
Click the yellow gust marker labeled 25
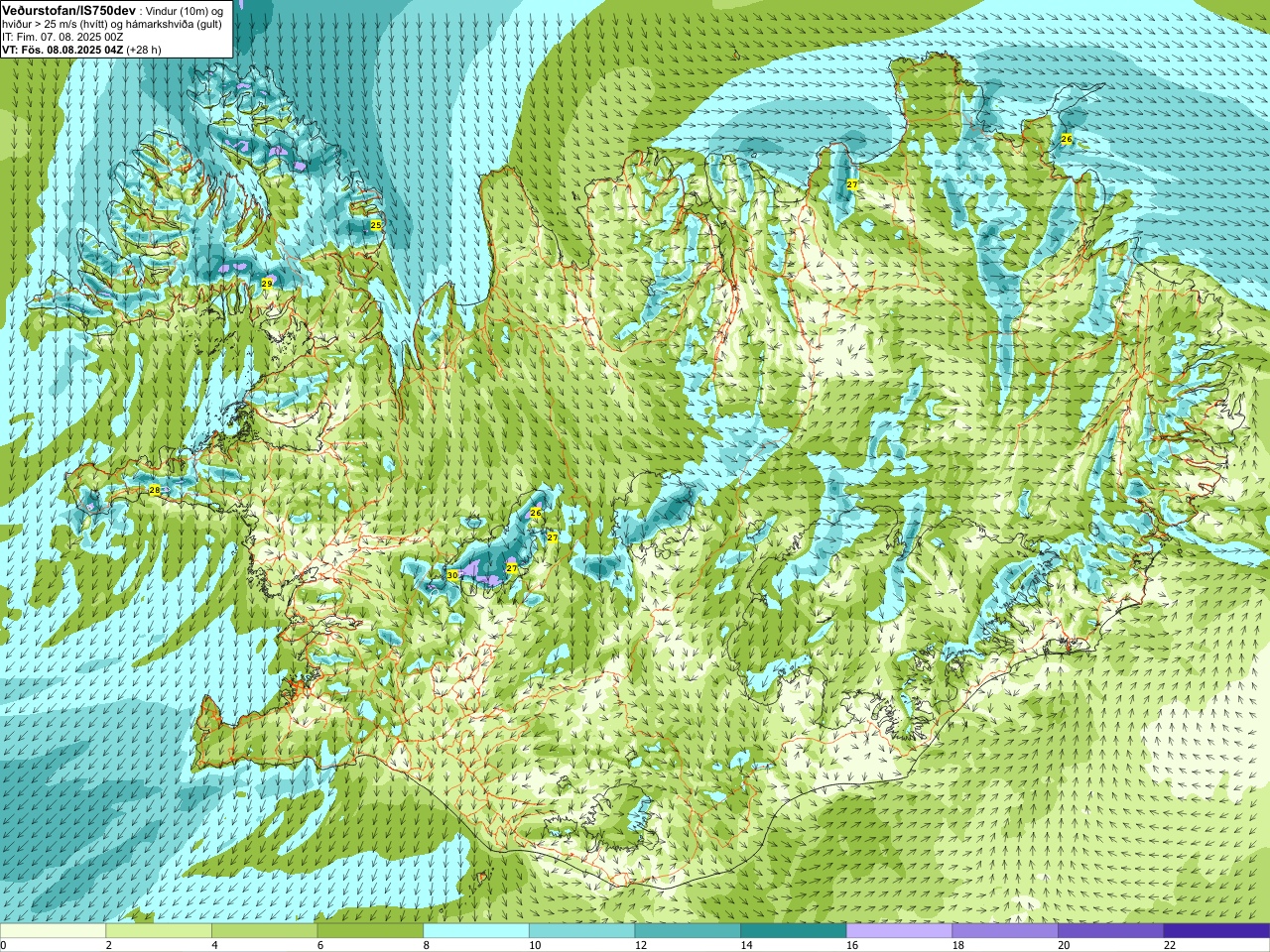376,226
